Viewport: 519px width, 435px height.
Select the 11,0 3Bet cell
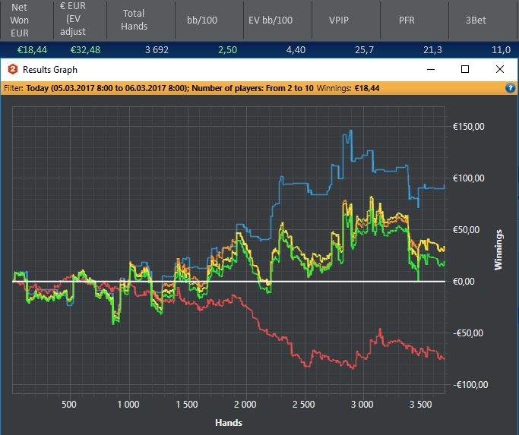tap(501, 50)
